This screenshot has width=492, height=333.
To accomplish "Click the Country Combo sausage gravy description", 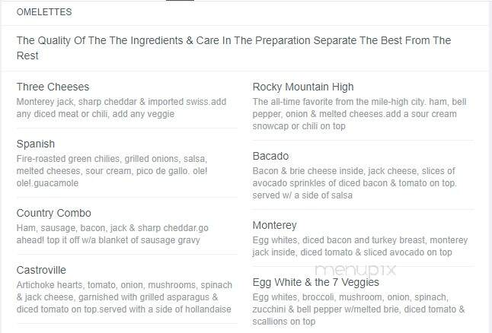I will 112,234.
